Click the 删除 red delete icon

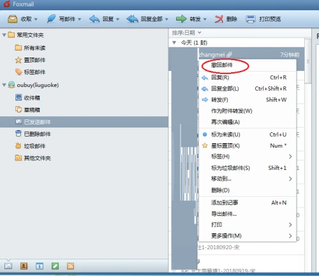pyautogui.click(x=219, y=19)
